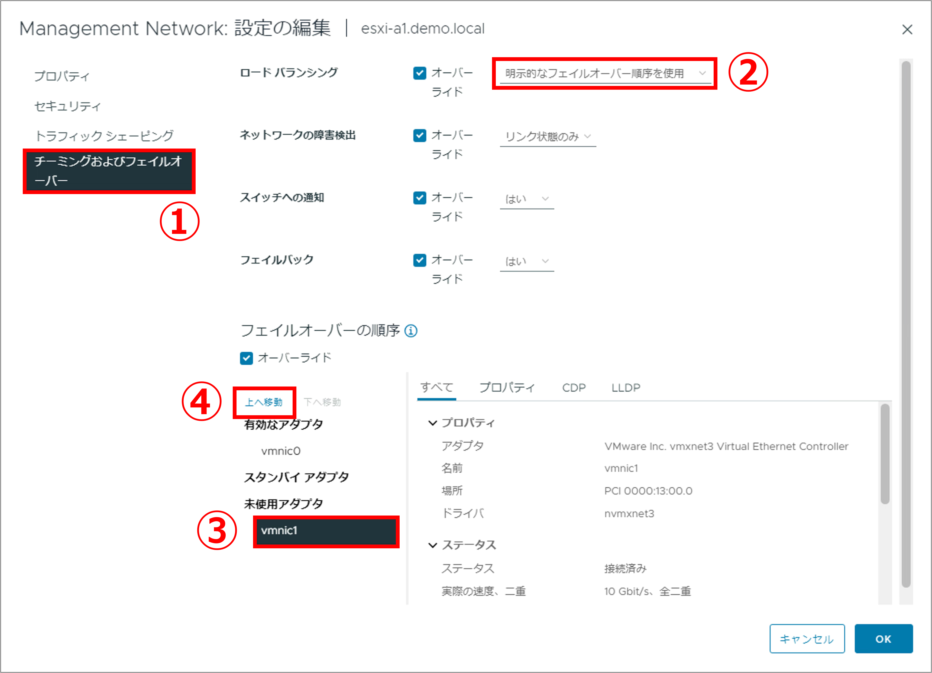Click the 有効なアダプタ heading

pos(284,424)
